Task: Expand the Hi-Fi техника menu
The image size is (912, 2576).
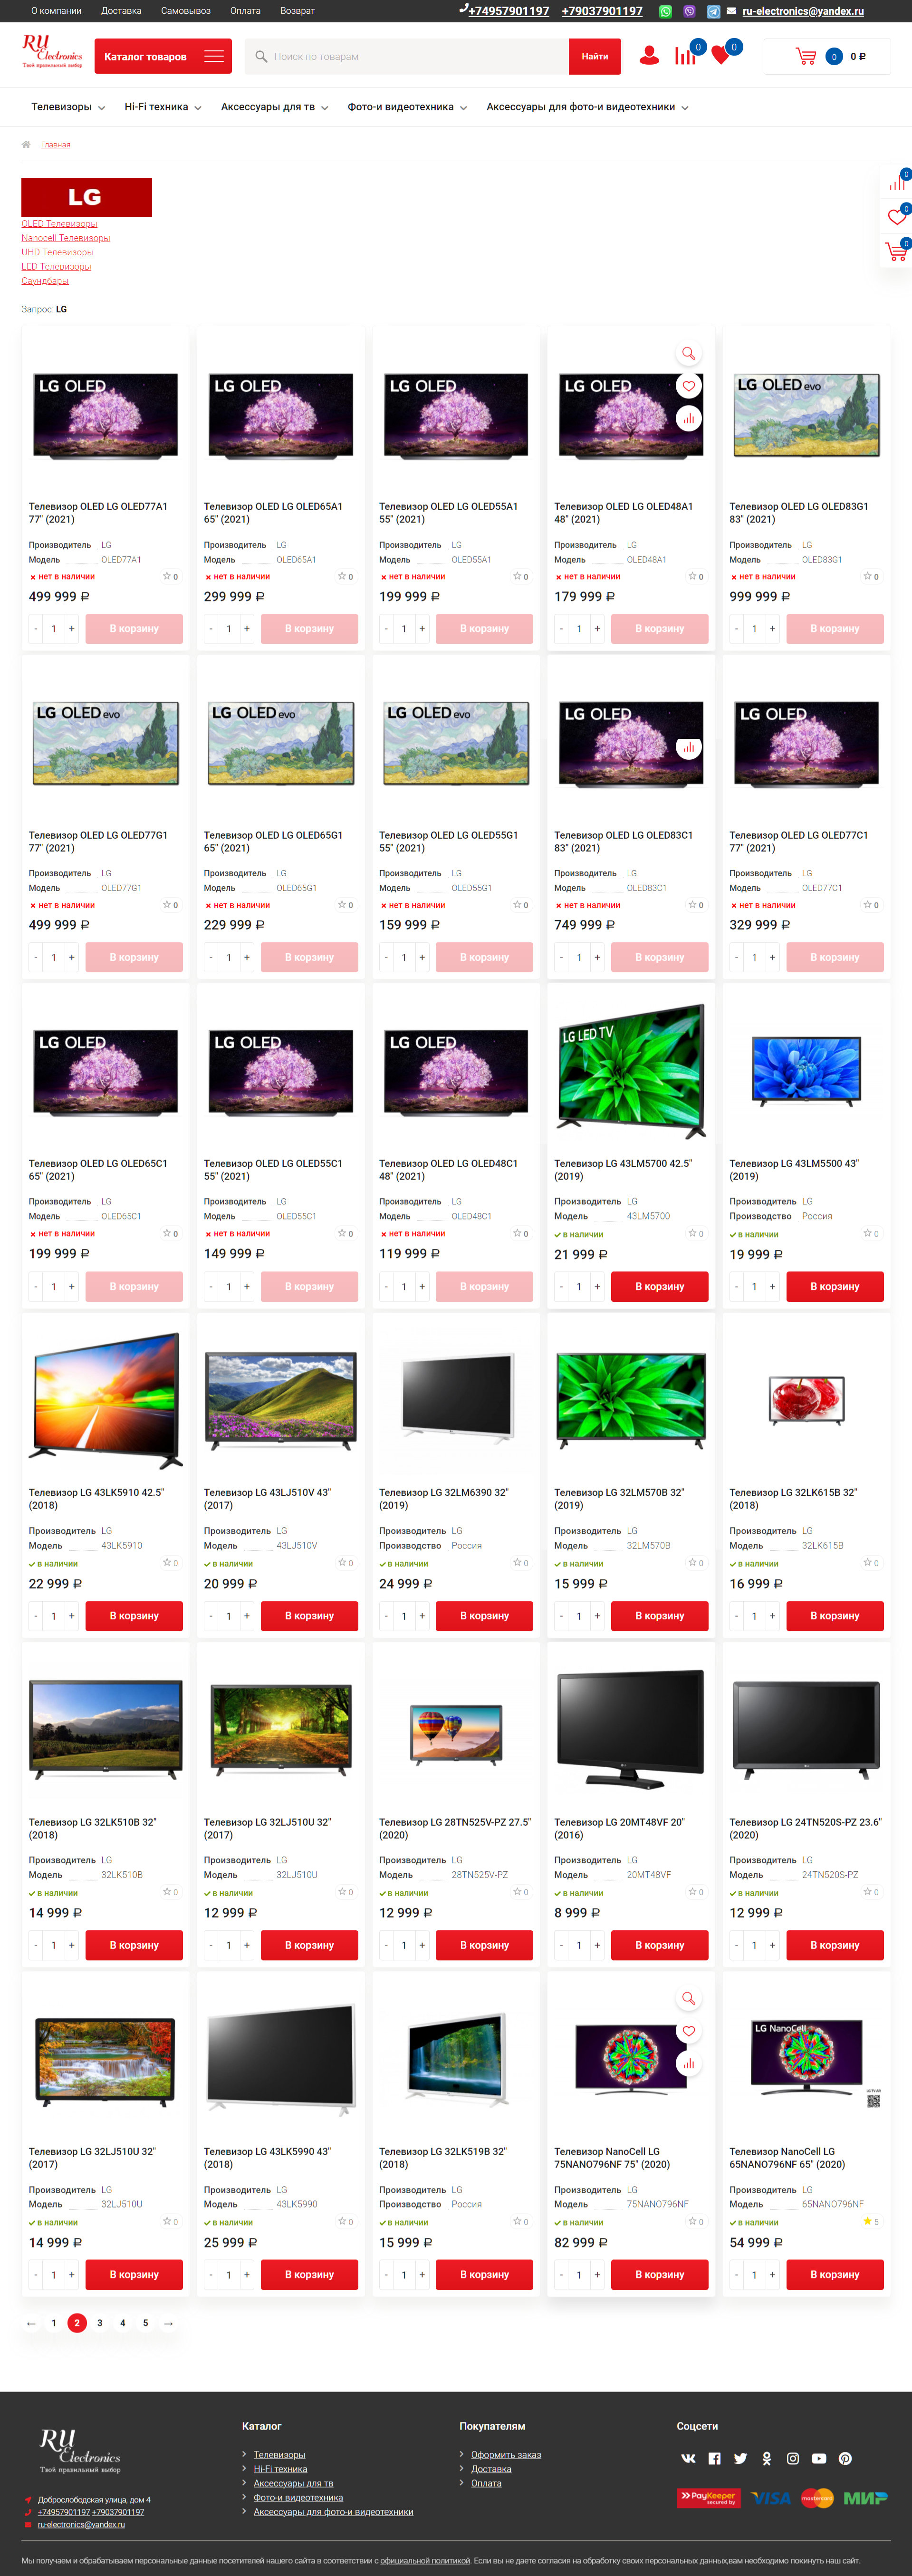Action: pos(162,107)
